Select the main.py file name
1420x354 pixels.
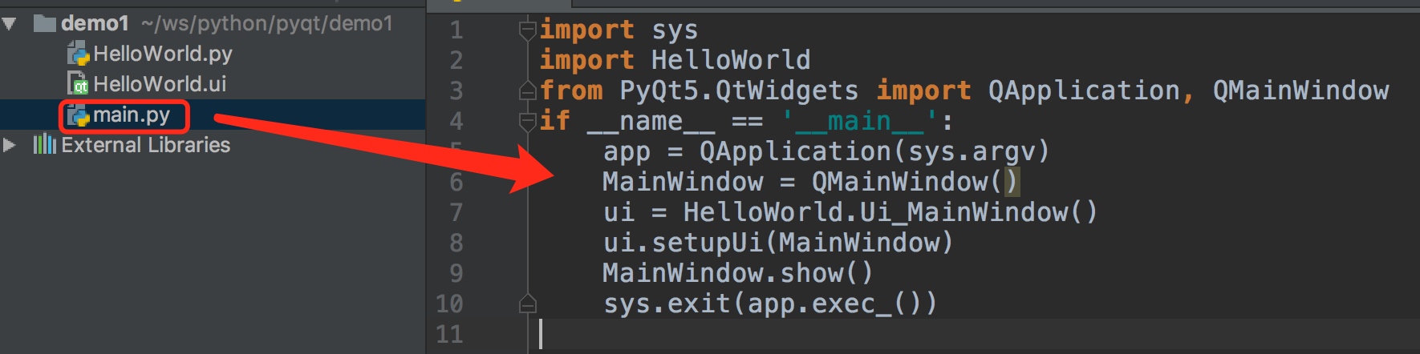pyautogui.click(x=132, y=115)
